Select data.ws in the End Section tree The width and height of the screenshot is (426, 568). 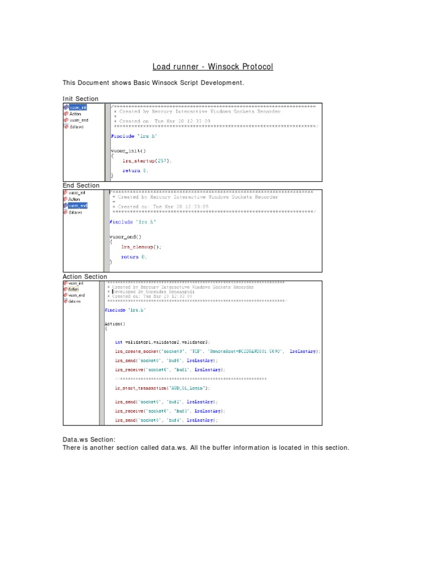click(x=75, y=212)
